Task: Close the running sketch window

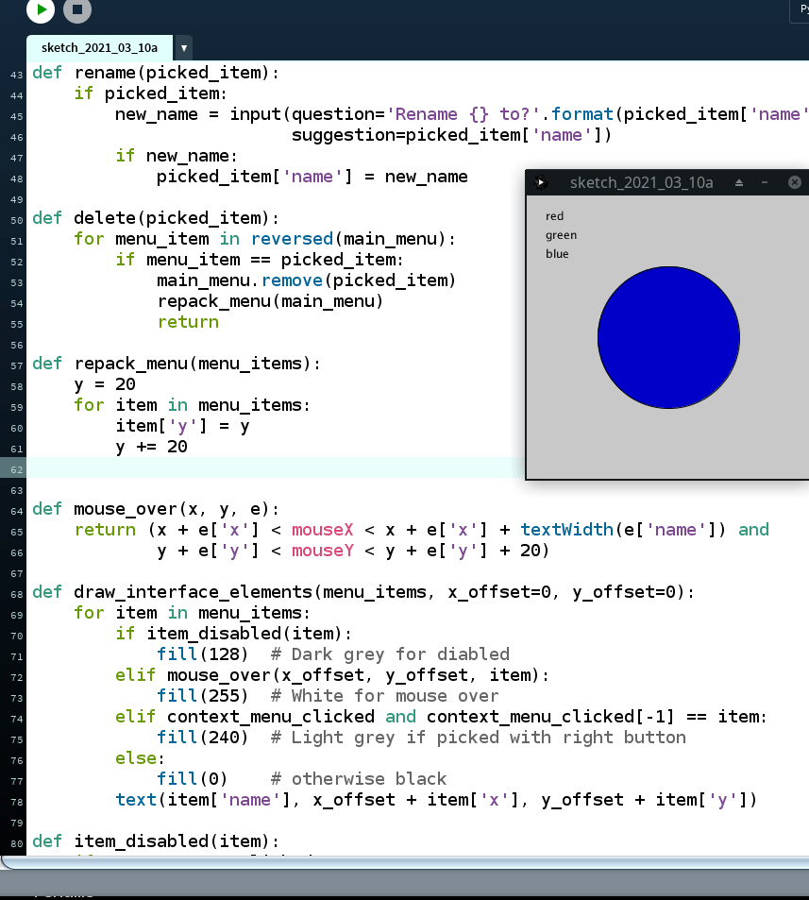Action: tap(794, 182)
